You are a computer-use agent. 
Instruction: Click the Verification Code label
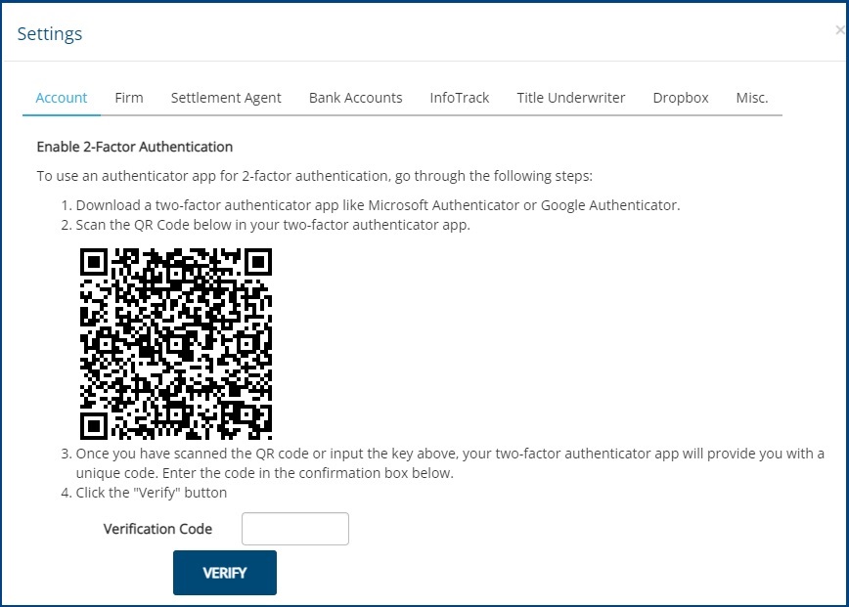[158, 529]
